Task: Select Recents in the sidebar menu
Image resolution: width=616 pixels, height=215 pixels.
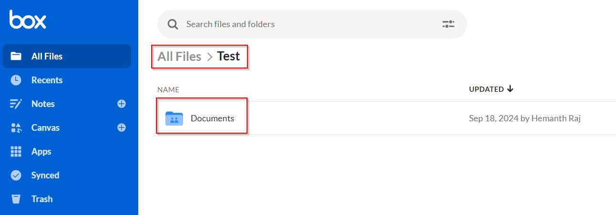Action: 67,80
